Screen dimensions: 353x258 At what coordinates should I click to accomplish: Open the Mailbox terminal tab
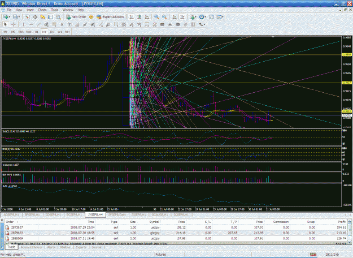[x=66, y=247]
